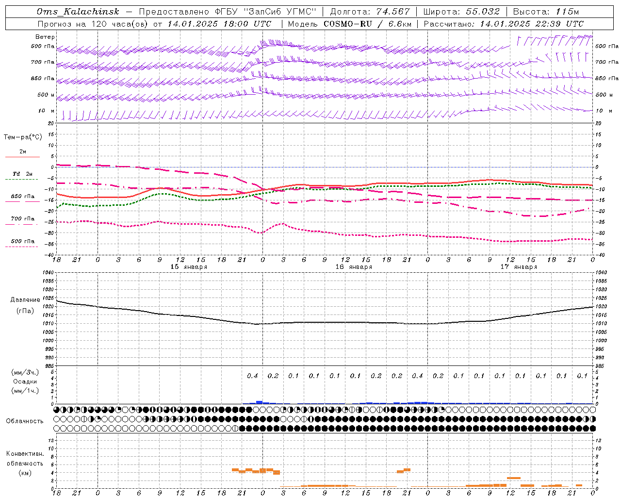Click the Рассчитано: 14.01.2025 22:39 UTC text
The width and height of the screenshot is (621, 497).
point(504,24)
